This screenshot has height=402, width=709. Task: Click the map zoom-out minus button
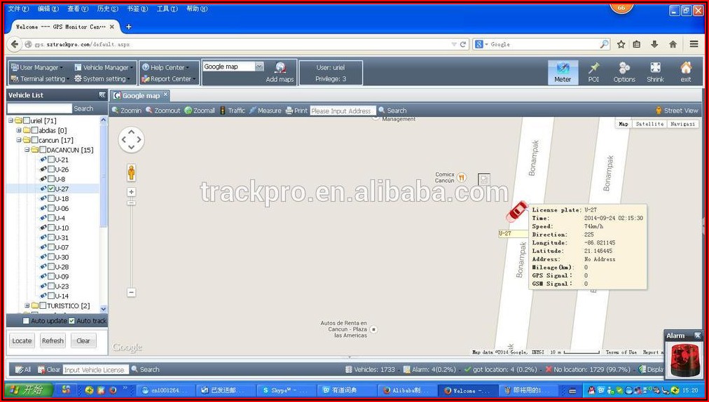coord(131,293)
